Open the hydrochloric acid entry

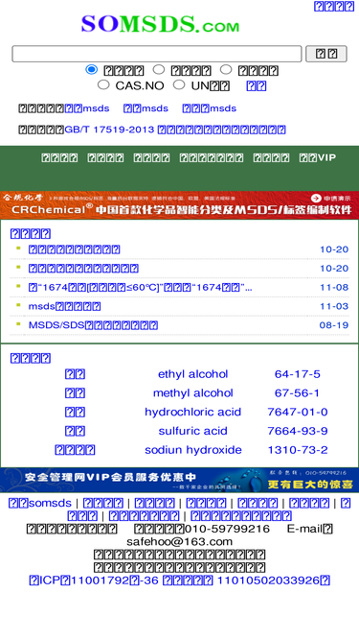click(x=193, y=412)
